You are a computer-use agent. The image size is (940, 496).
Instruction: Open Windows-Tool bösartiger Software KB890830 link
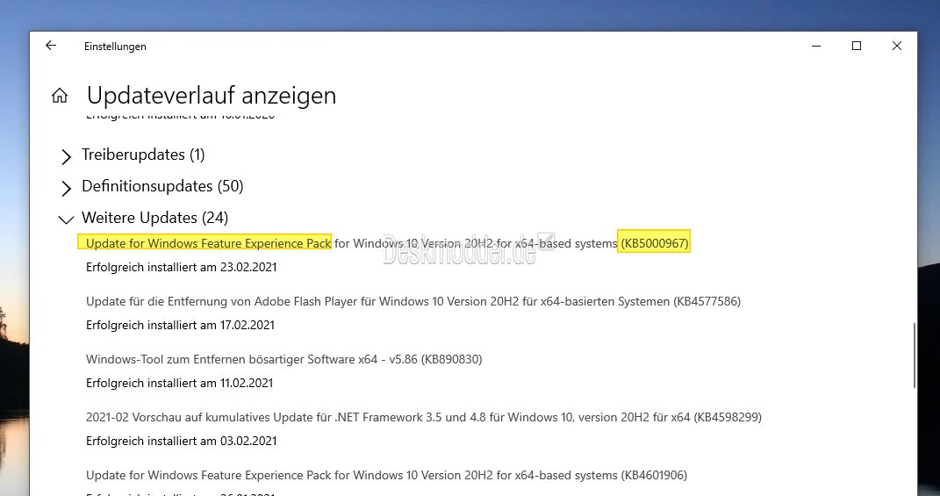point(283,359)
